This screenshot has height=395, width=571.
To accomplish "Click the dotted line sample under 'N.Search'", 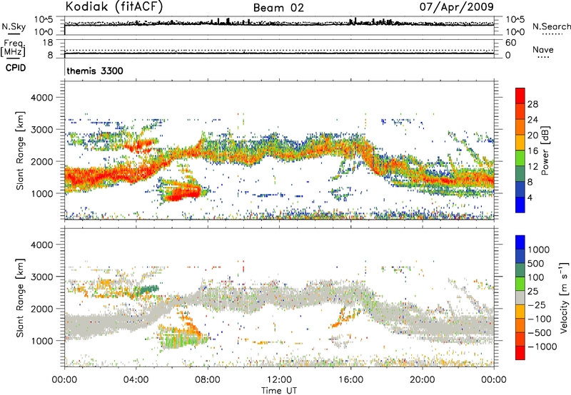I will point(552,34).
